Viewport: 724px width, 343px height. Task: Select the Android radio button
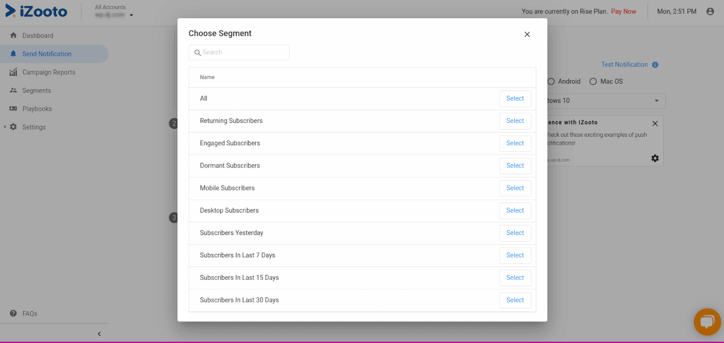click(x=551, y=81)
